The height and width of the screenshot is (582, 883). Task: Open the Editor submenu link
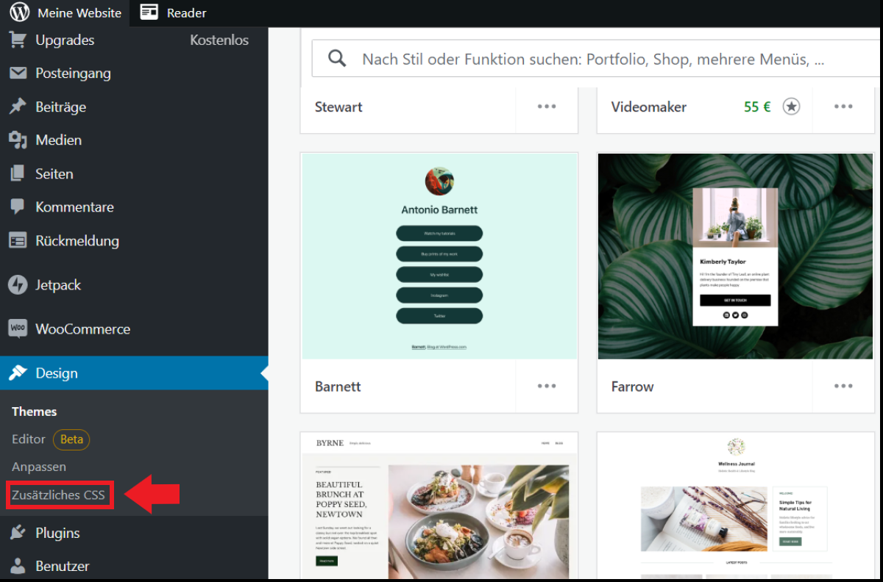(29, 439)
